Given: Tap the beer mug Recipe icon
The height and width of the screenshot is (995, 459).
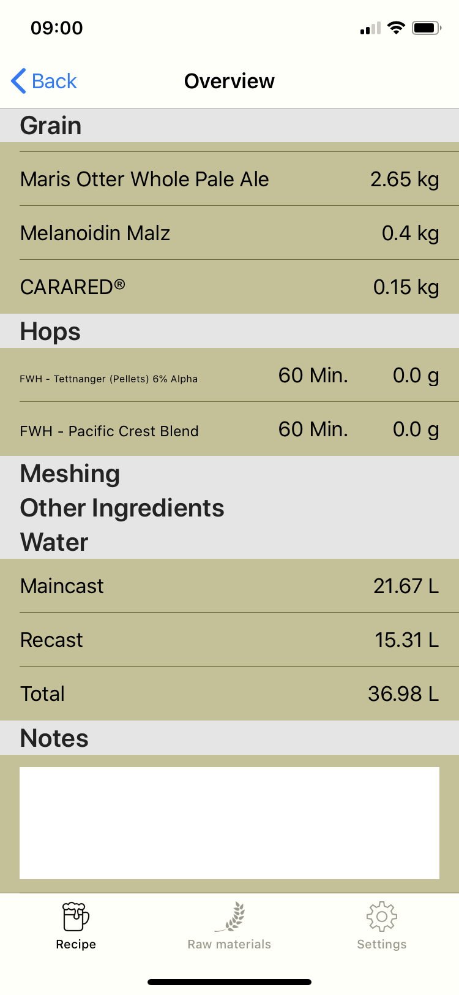Looking at the screenshot, I should [x=76, y=917].
